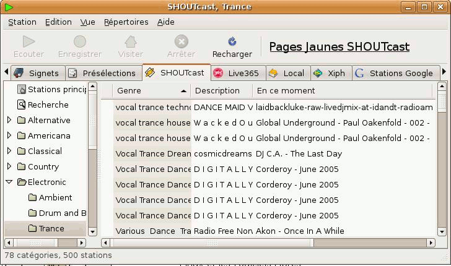Click the Enregistrer record icon
The image size is (451, 266).
pyautogui.click(x=80, y=41)
